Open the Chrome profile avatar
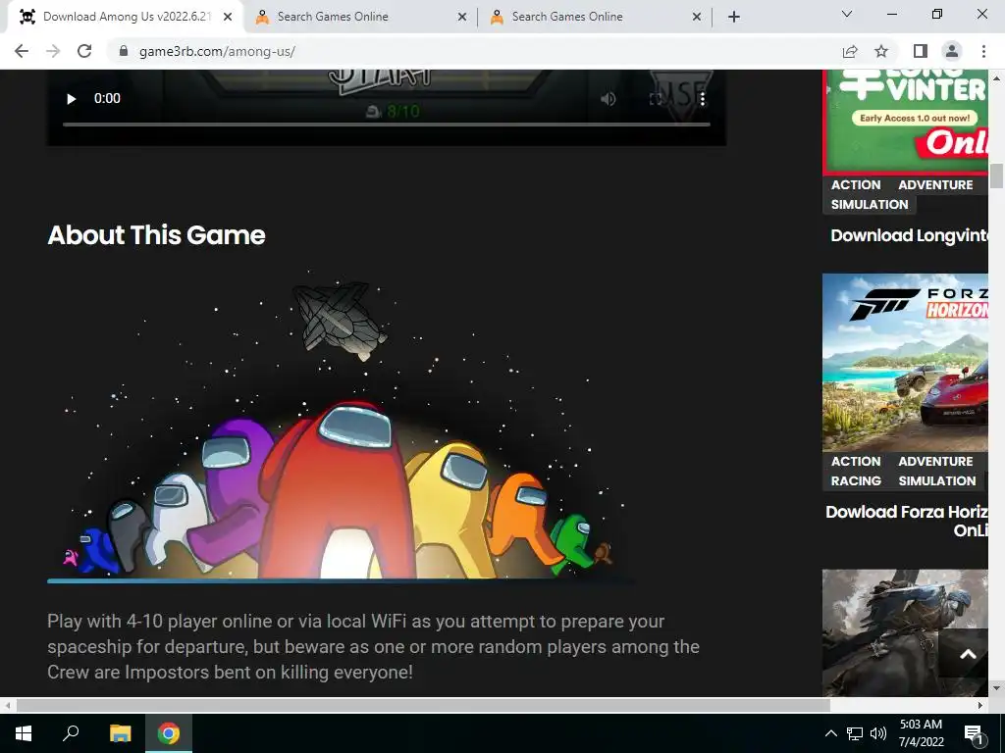Image resolution: width=1005 pixels, height=753 pixels. point(952,51)
